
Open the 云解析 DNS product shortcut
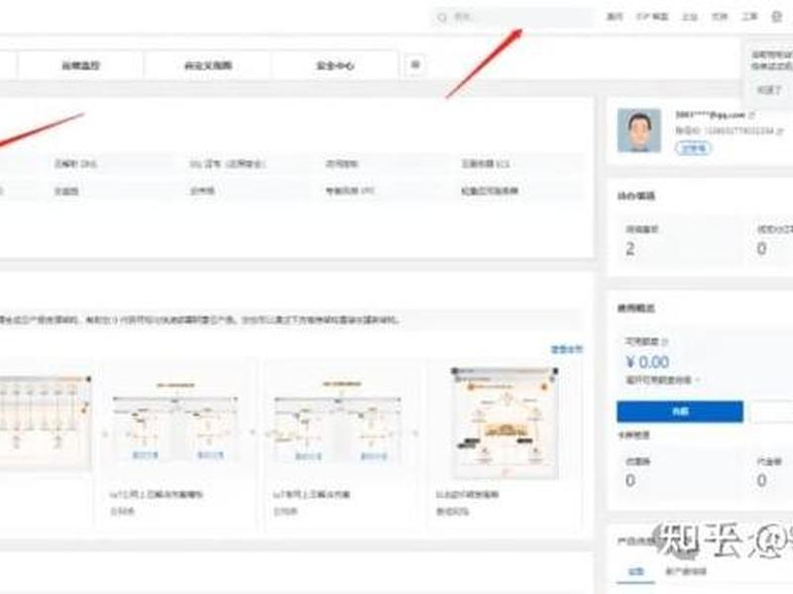point(75,163)
